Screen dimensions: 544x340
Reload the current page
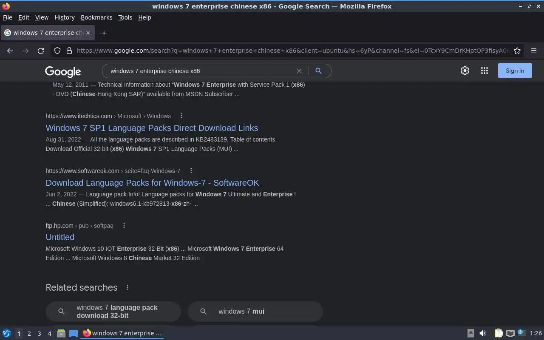click(41, 51)
